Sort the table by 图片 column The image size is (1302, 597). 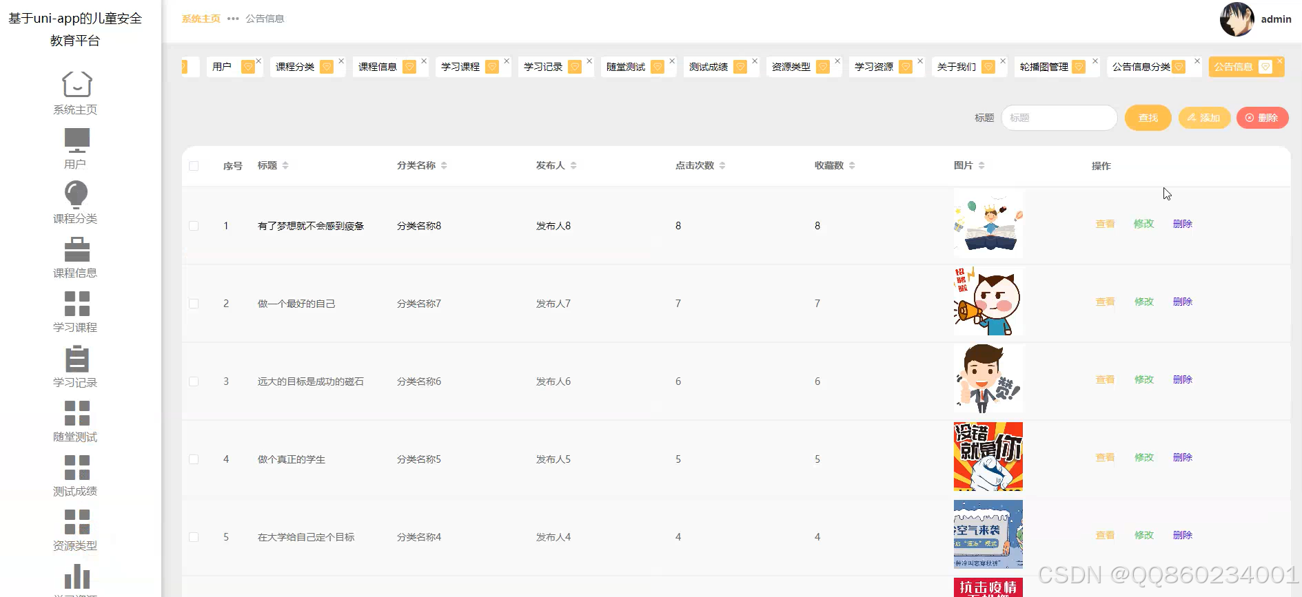(x=981, y=165)
